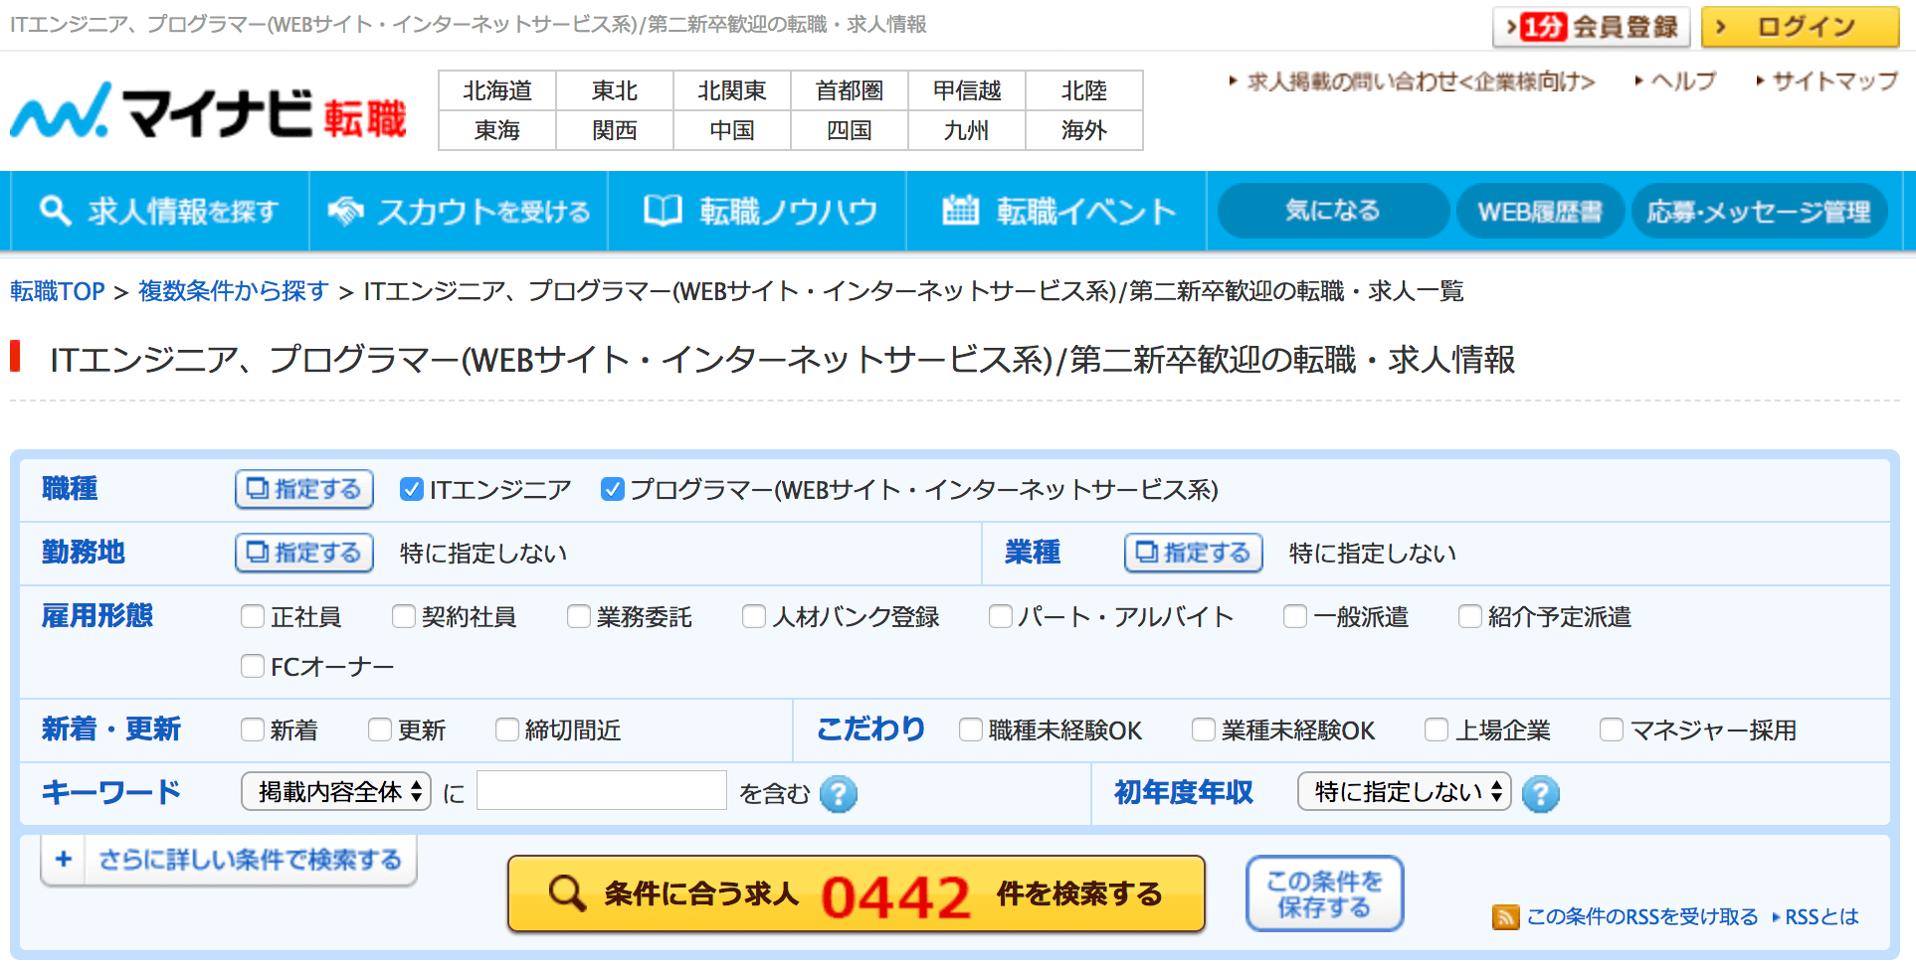Check the 更新 filter
This screenshot has width=1916, height=970.
coord(380,729)
